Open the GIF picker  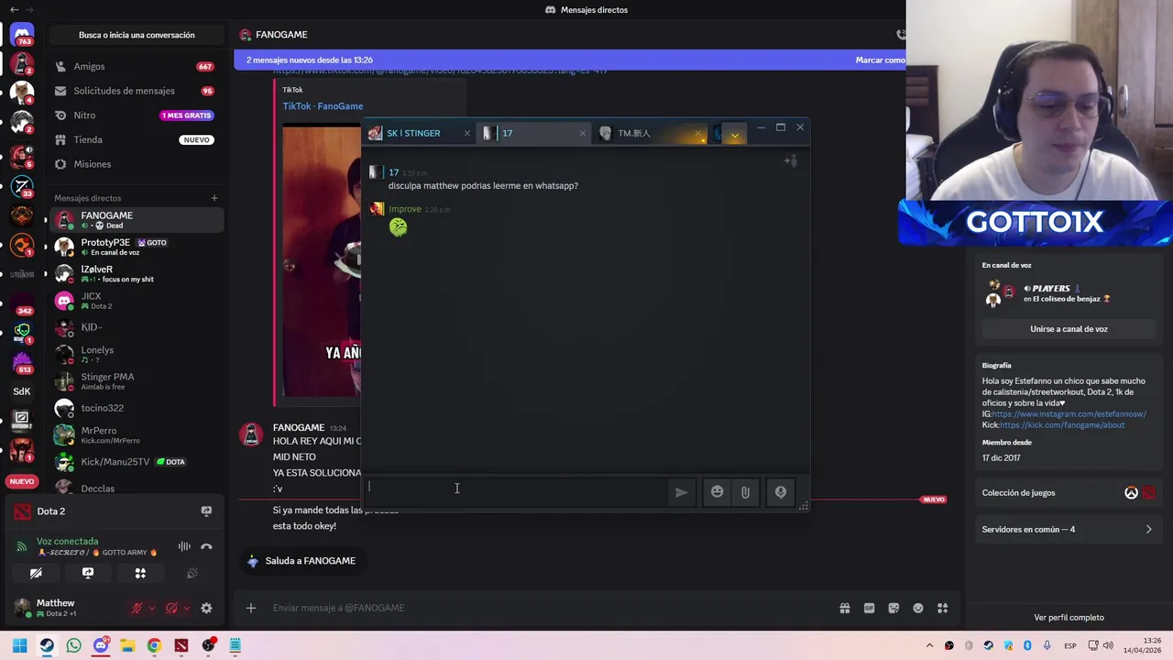[x=869, y=608]
